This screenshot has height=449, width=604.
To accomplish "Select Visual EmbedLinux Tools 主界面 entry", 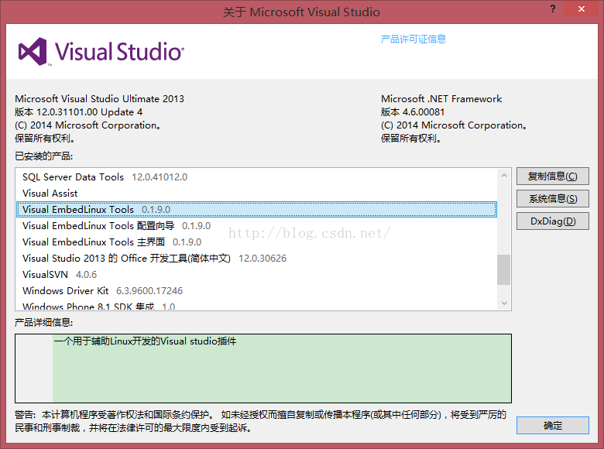I will (256, 242).
